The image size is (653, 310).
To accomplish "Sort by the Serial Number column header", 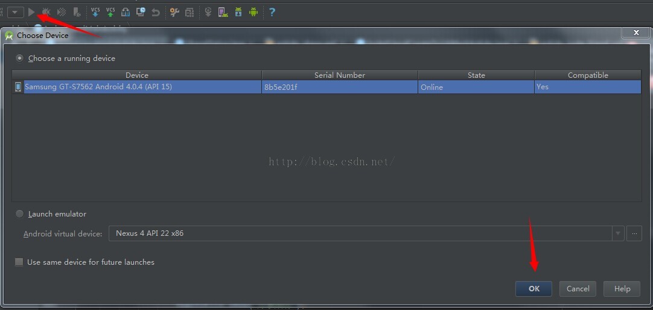I will pos(340,75).
